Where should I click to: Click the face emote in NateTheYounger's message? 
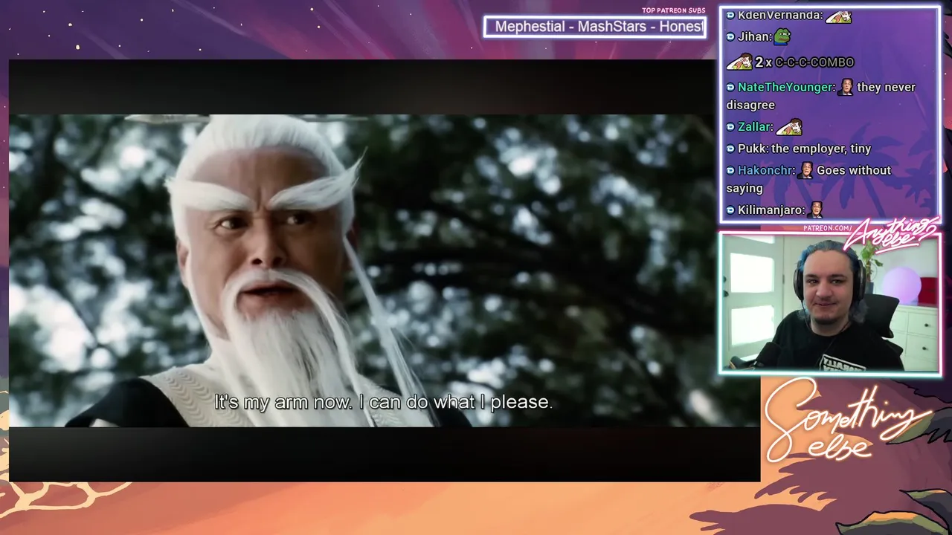[x=846, y=87]
